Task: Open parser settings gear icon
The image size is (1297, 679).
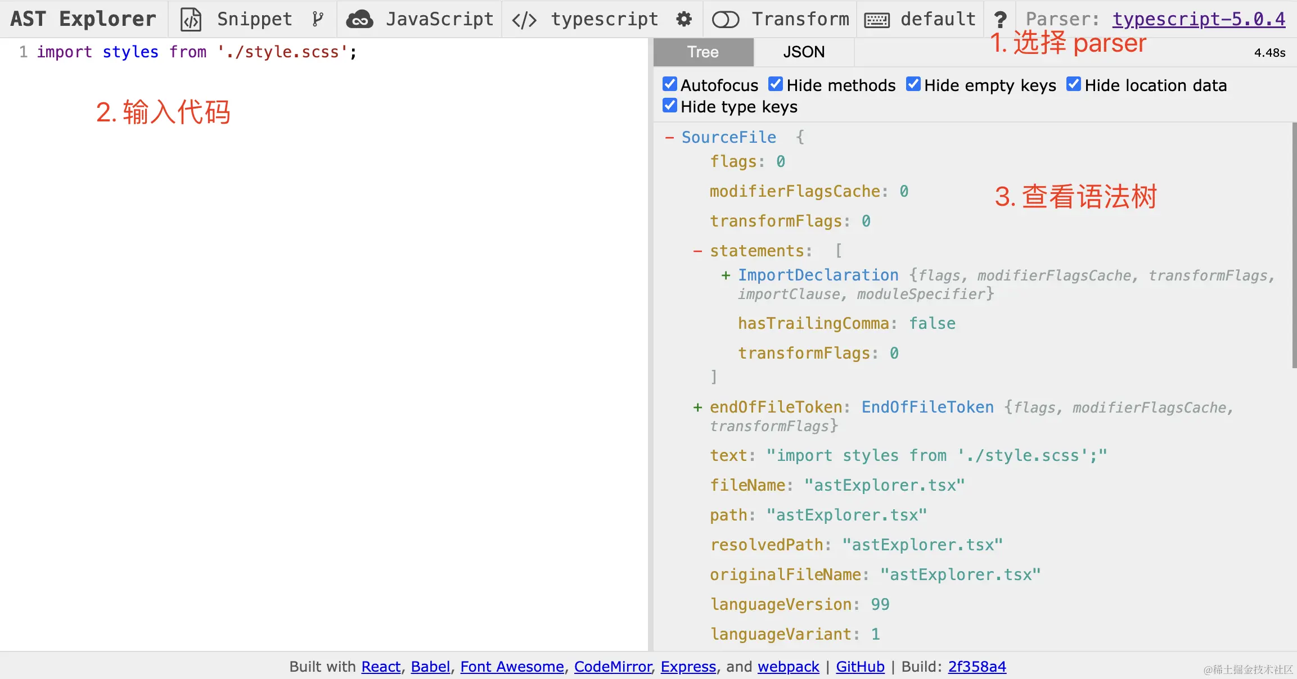Action: [684, 20]
